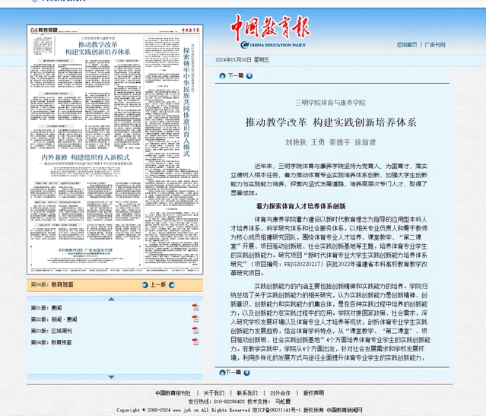Click the arrow icon right of 上一版
Image resolution: width=486 pixels, height=416 pixels.
coord(172,285)
